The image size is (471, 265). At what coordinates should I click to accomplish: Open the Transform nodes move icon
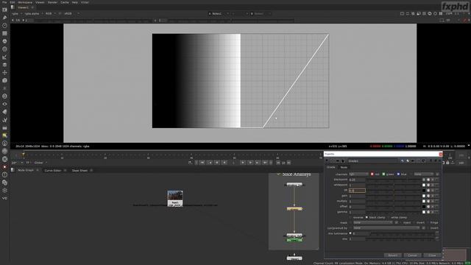tap(4, 72)
